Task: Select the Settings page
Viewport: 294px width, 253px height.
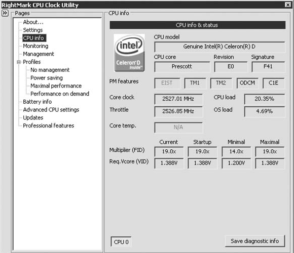Action: point(33,30)
